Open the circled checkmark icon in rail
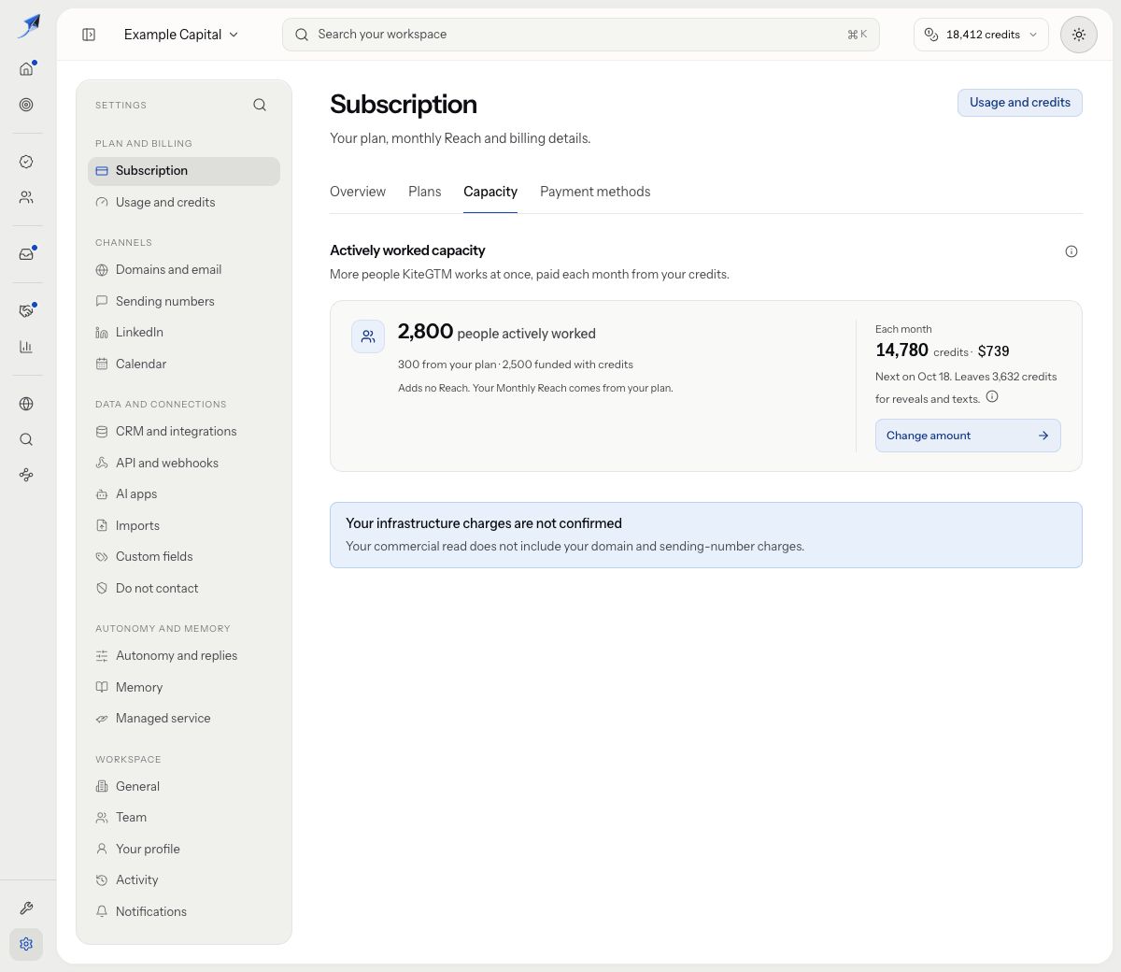Viewport: 1121px width, 972px height. (x=26, y=162)
